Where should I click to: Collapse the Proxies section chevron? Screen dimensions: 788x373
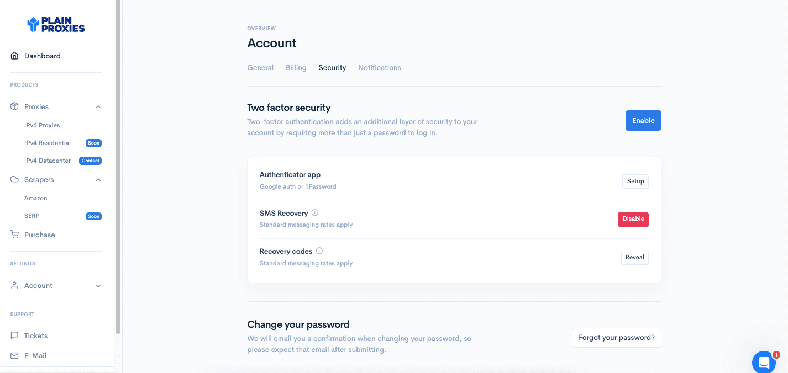point(98,106)
